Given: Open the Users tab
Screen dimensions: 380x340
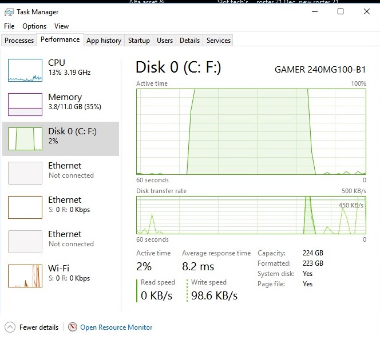Looking at the screenshot, I should (x=165, y=41).
